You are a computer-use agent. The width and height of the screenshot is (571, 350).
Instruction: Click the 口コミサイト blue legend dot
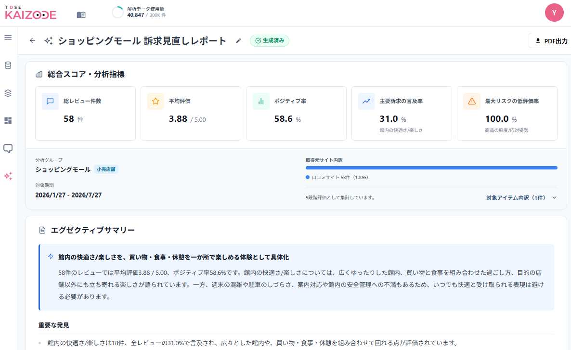coord(308,177)
